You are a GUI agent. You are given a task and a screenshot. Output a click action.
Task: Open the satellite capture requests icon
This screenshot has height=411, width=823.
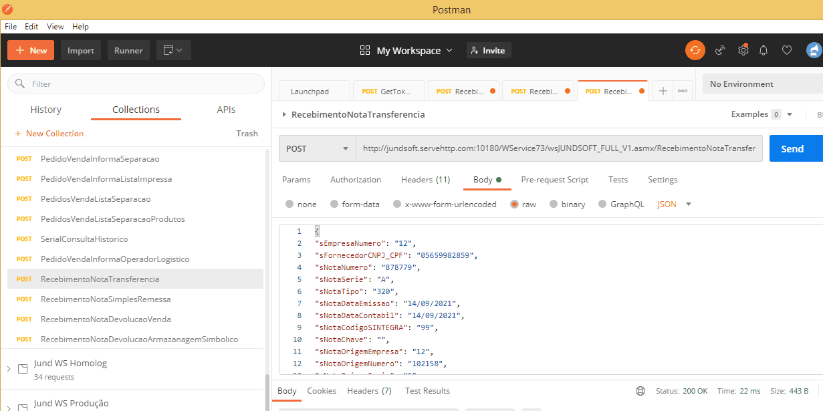(x=720, y=50)
